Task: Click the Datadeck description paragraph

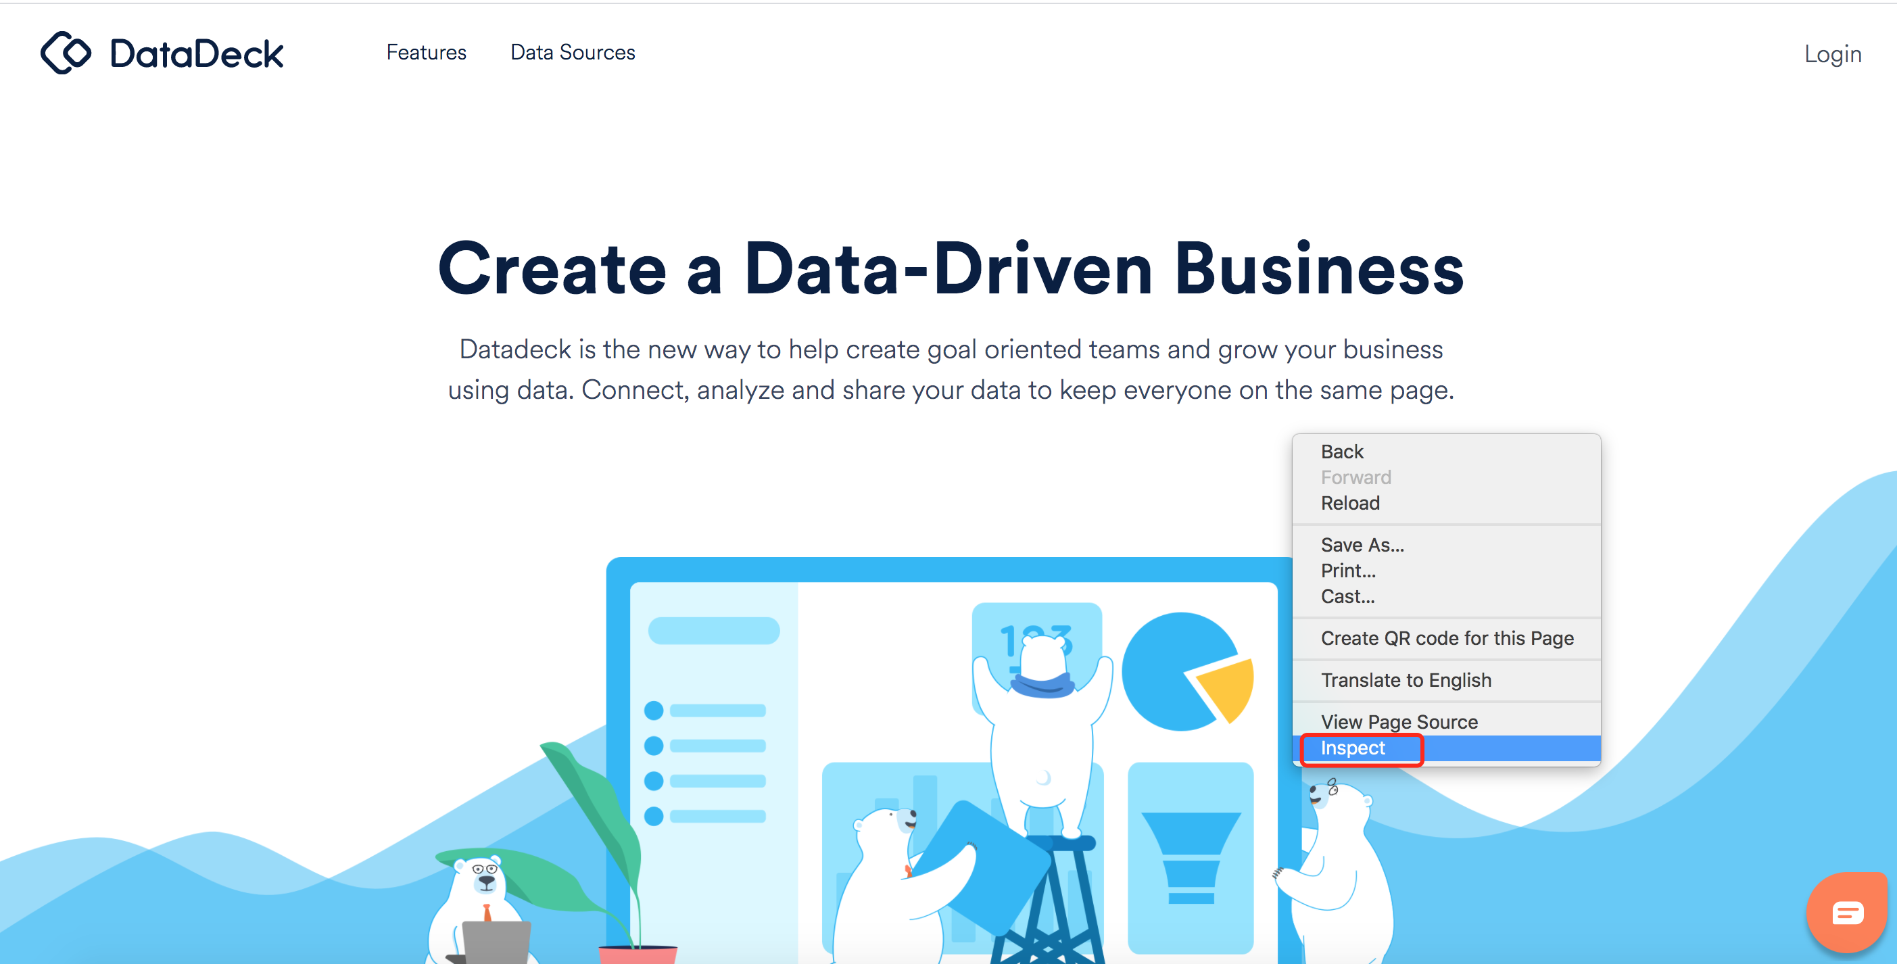Action: tap(951, 370)
